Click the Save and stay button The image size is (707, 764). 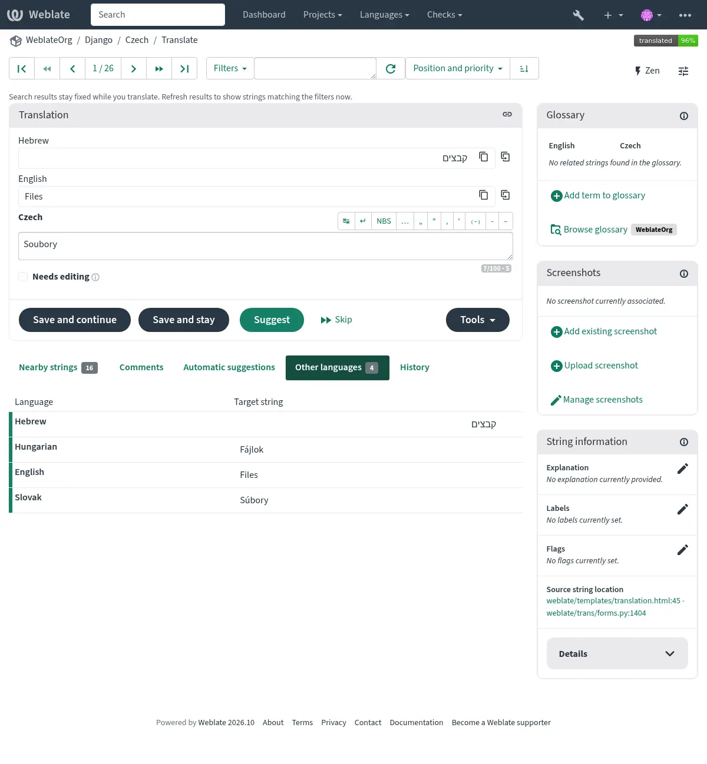click(184, 320)
